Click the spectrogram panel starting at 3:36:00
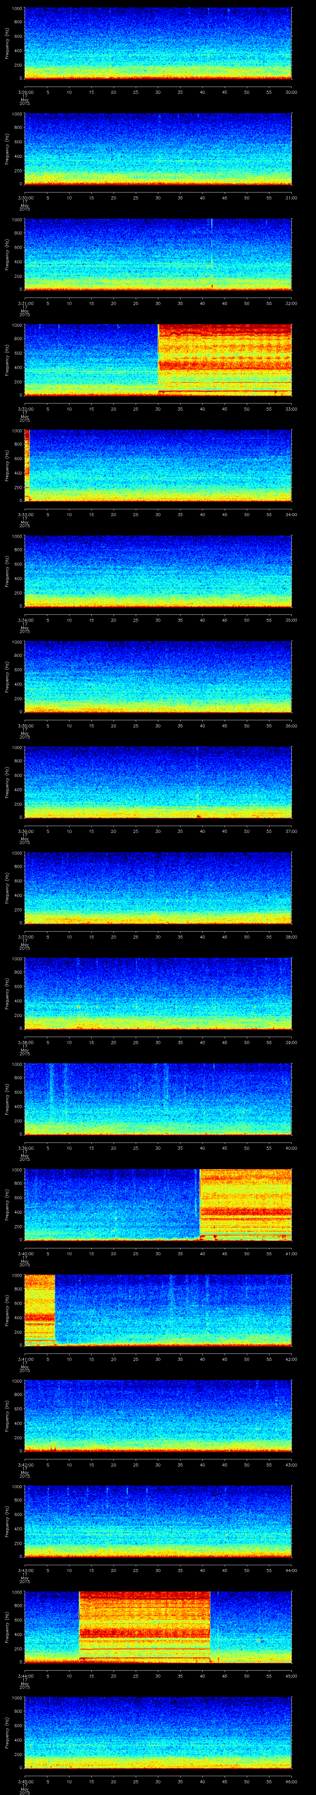316x1795 pixels. pyautogui.click(x=158, y=782)
